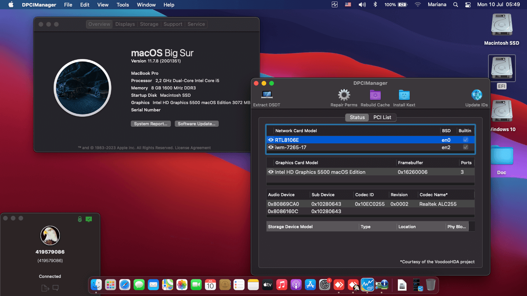Switch to Displays tab in About This Mac
Image resolution: width=527 pixels, height=296 pixels.
click(125, 24)
